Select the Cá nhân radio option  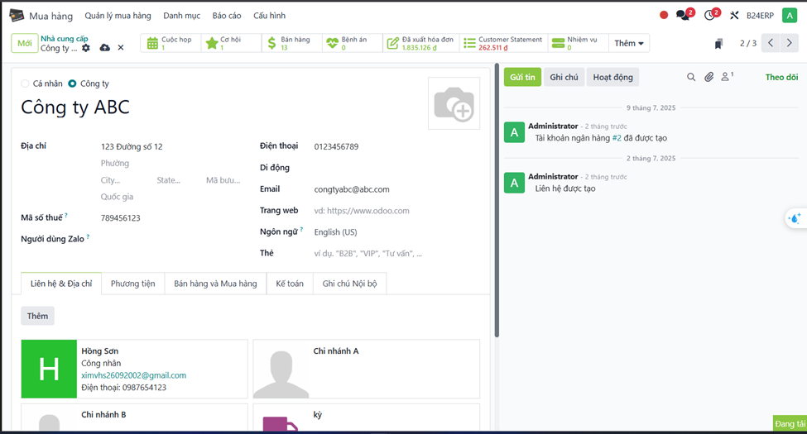coord(26,83)
